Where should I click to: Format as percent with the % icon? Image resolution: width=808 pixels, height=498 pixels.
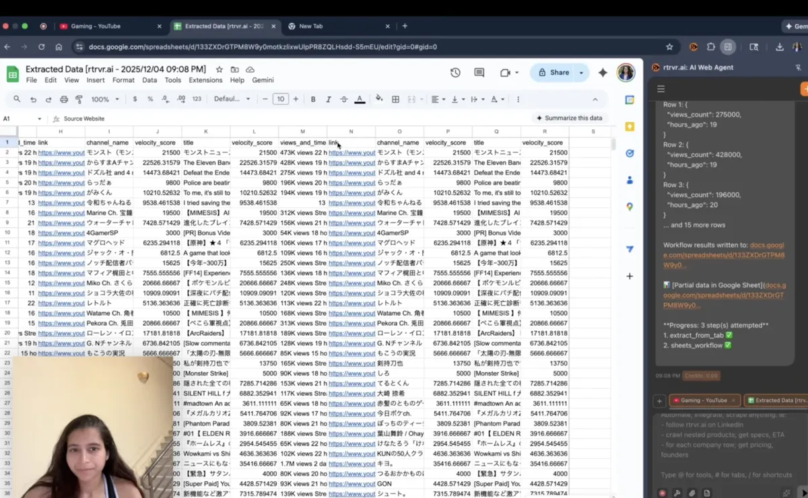coord(150,99)
